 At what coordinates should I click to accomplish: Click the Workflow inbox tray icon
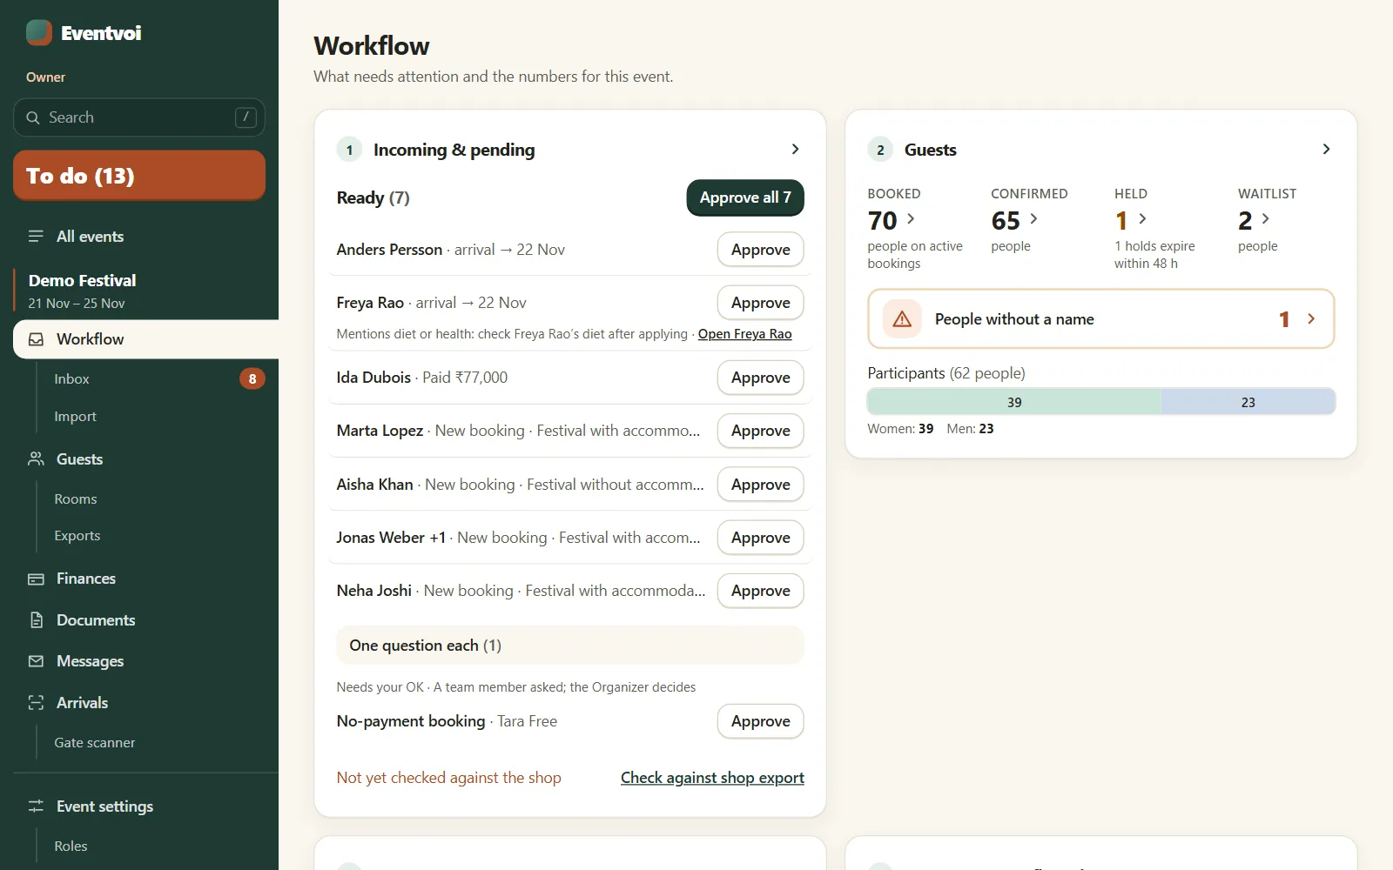[x=36, y=339]
